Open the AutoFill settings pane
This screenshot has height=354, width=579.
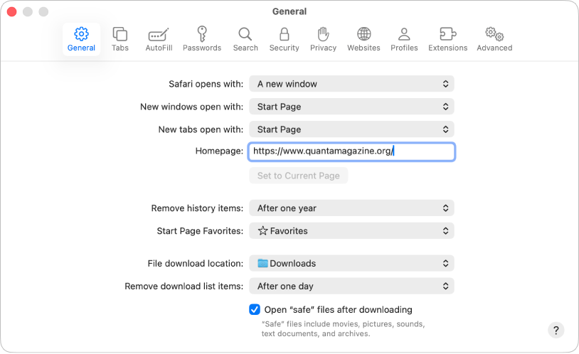(x=158, y=39)
